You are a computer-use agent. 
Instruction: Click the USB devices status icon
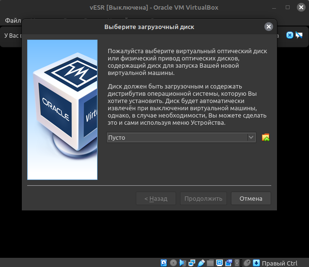pos(201,263)
